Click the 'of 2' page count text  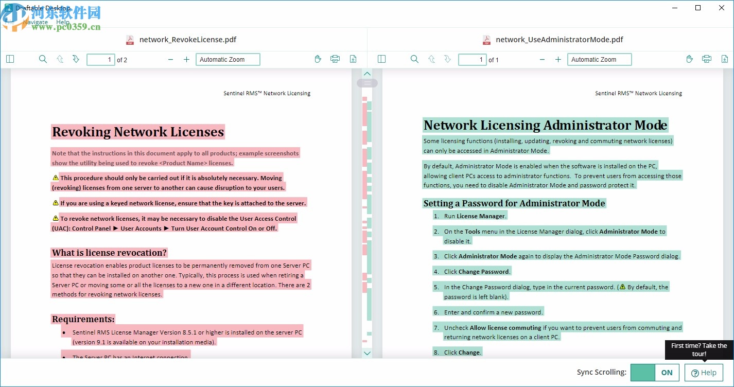[x=122, y=60]
